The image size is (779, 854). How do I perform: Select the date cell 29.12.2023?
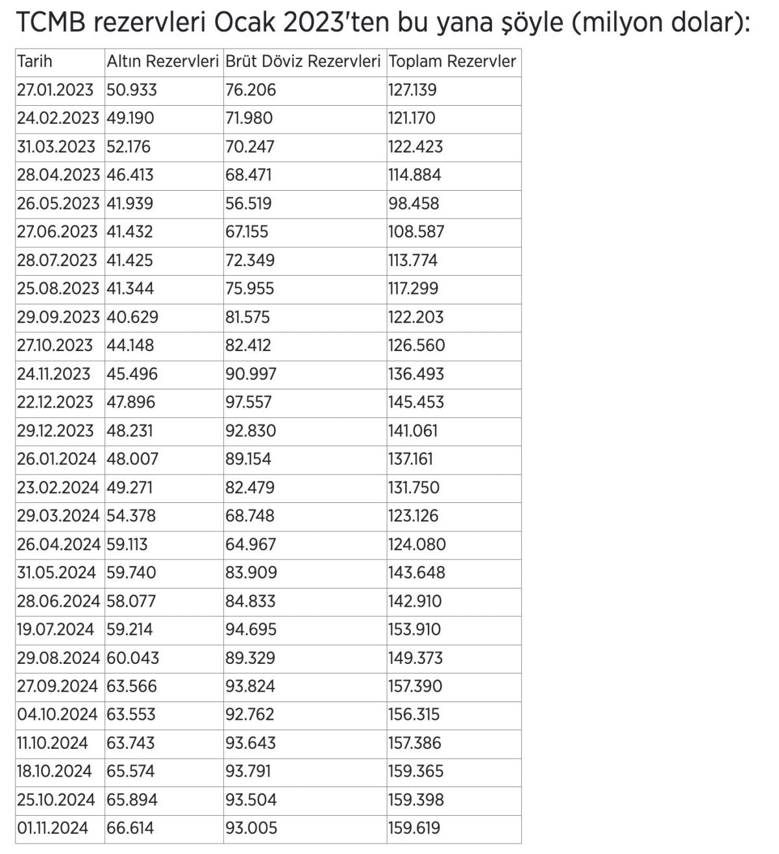pyautogui.click(x=55, y=431)
